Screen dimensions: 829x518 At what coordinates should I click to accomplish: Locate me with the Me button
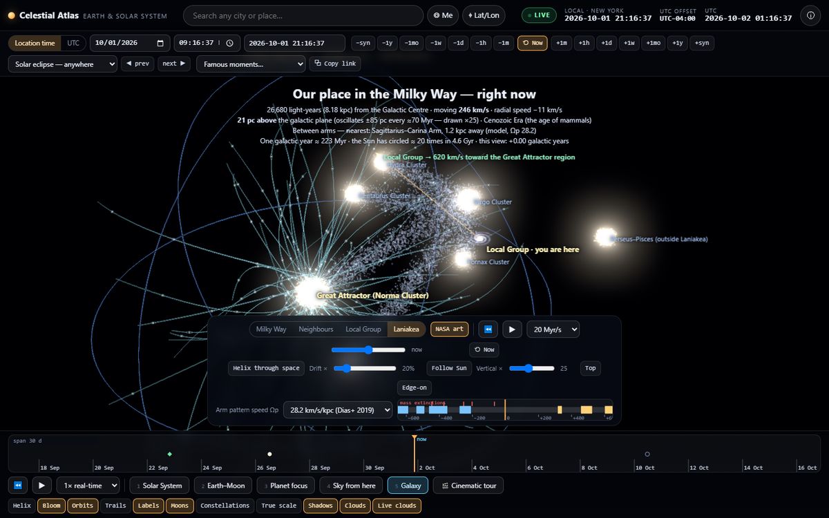click(443, 15)
